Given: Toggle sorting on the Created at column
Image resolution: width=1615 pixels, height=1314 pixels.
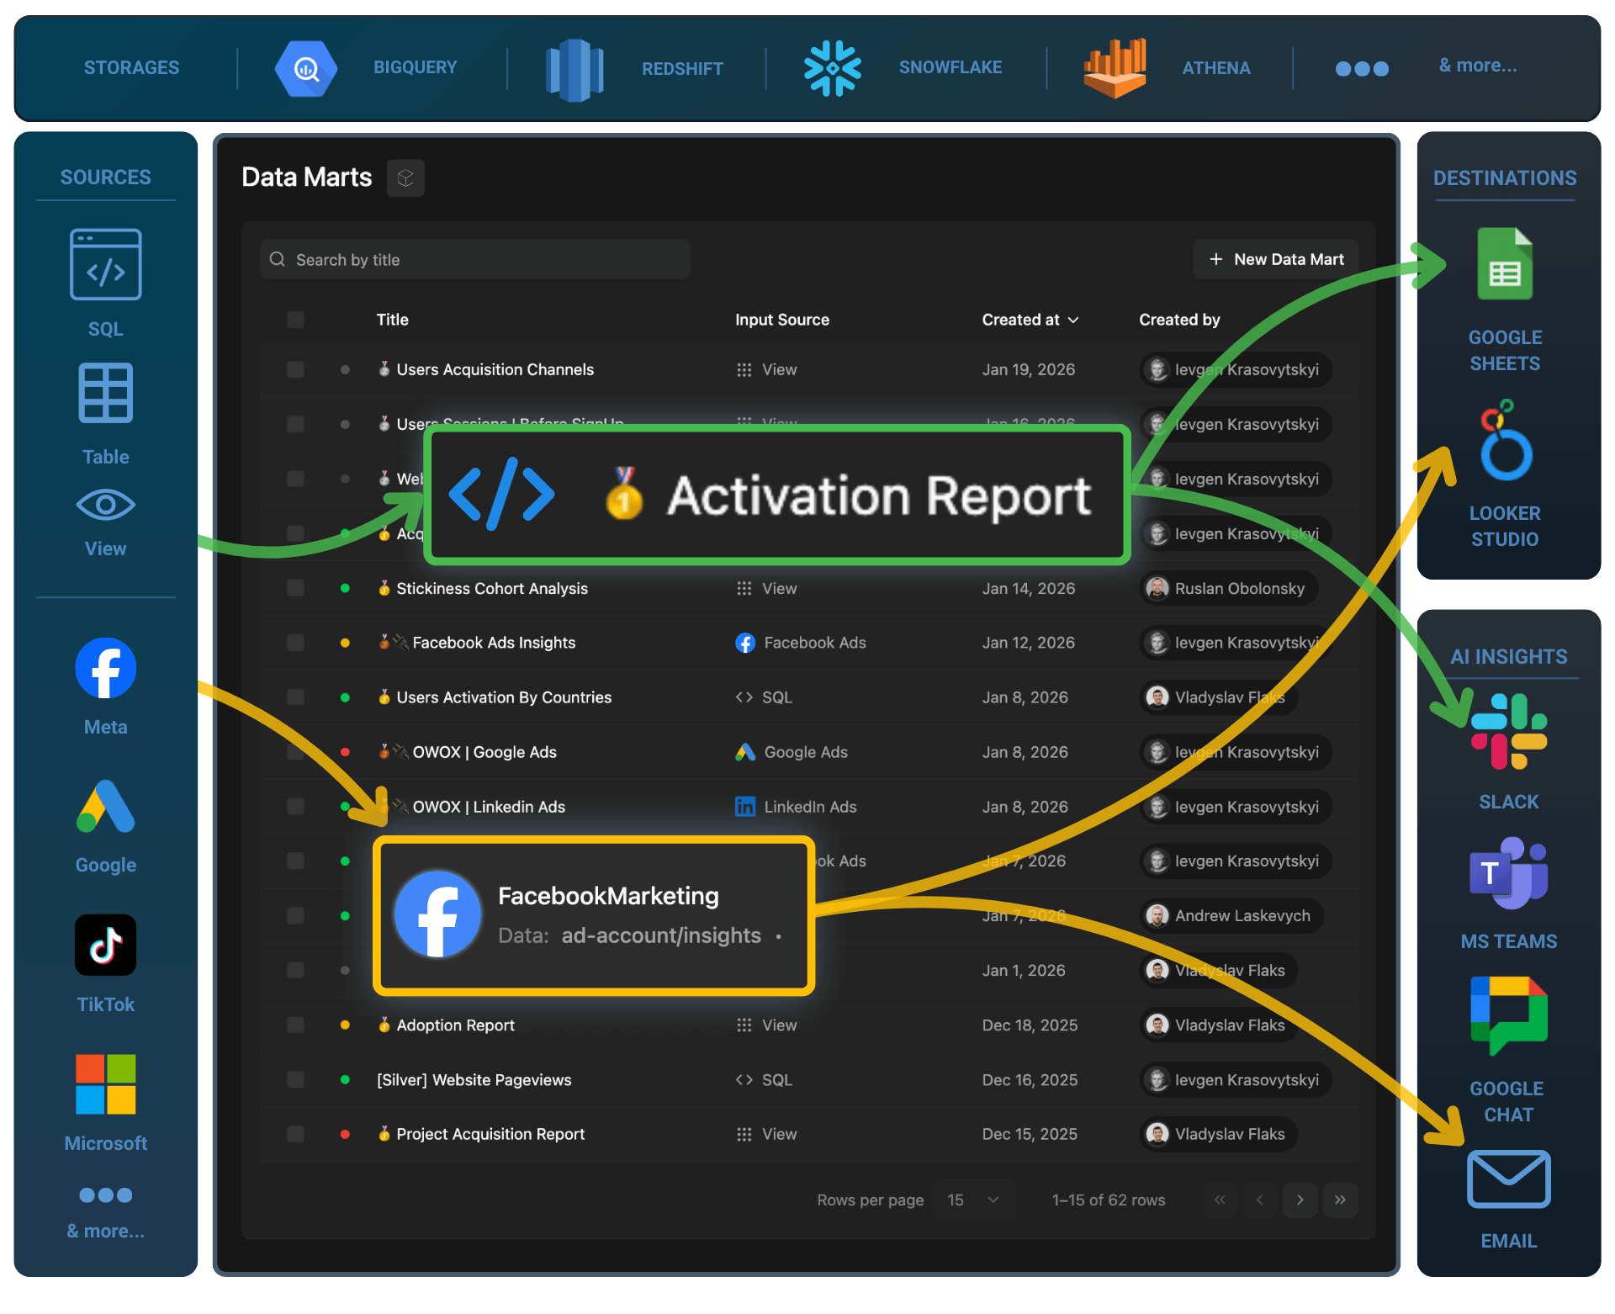Looking at the screenshot, I should (1030, 320).
